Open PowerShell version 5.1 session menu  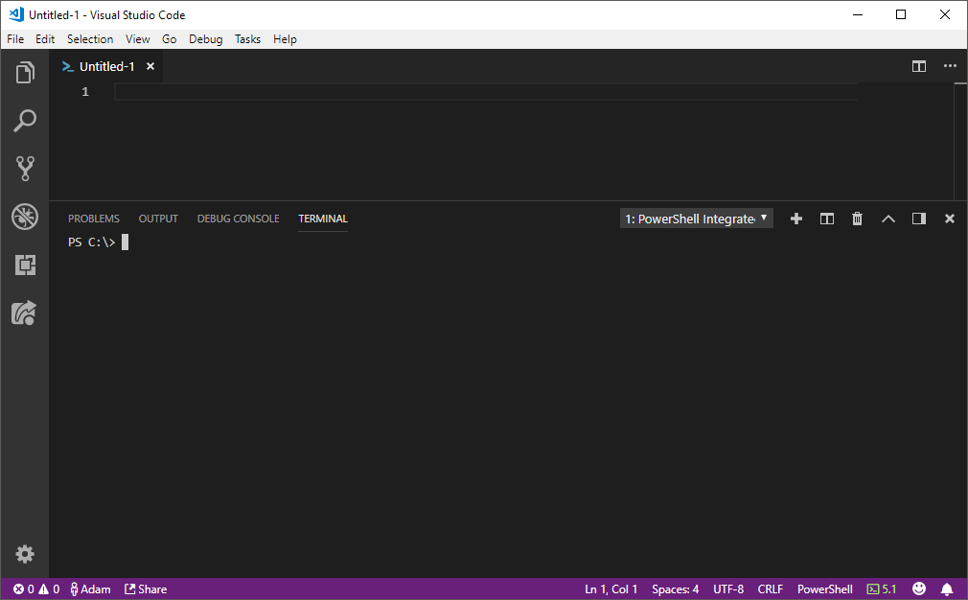882,588
